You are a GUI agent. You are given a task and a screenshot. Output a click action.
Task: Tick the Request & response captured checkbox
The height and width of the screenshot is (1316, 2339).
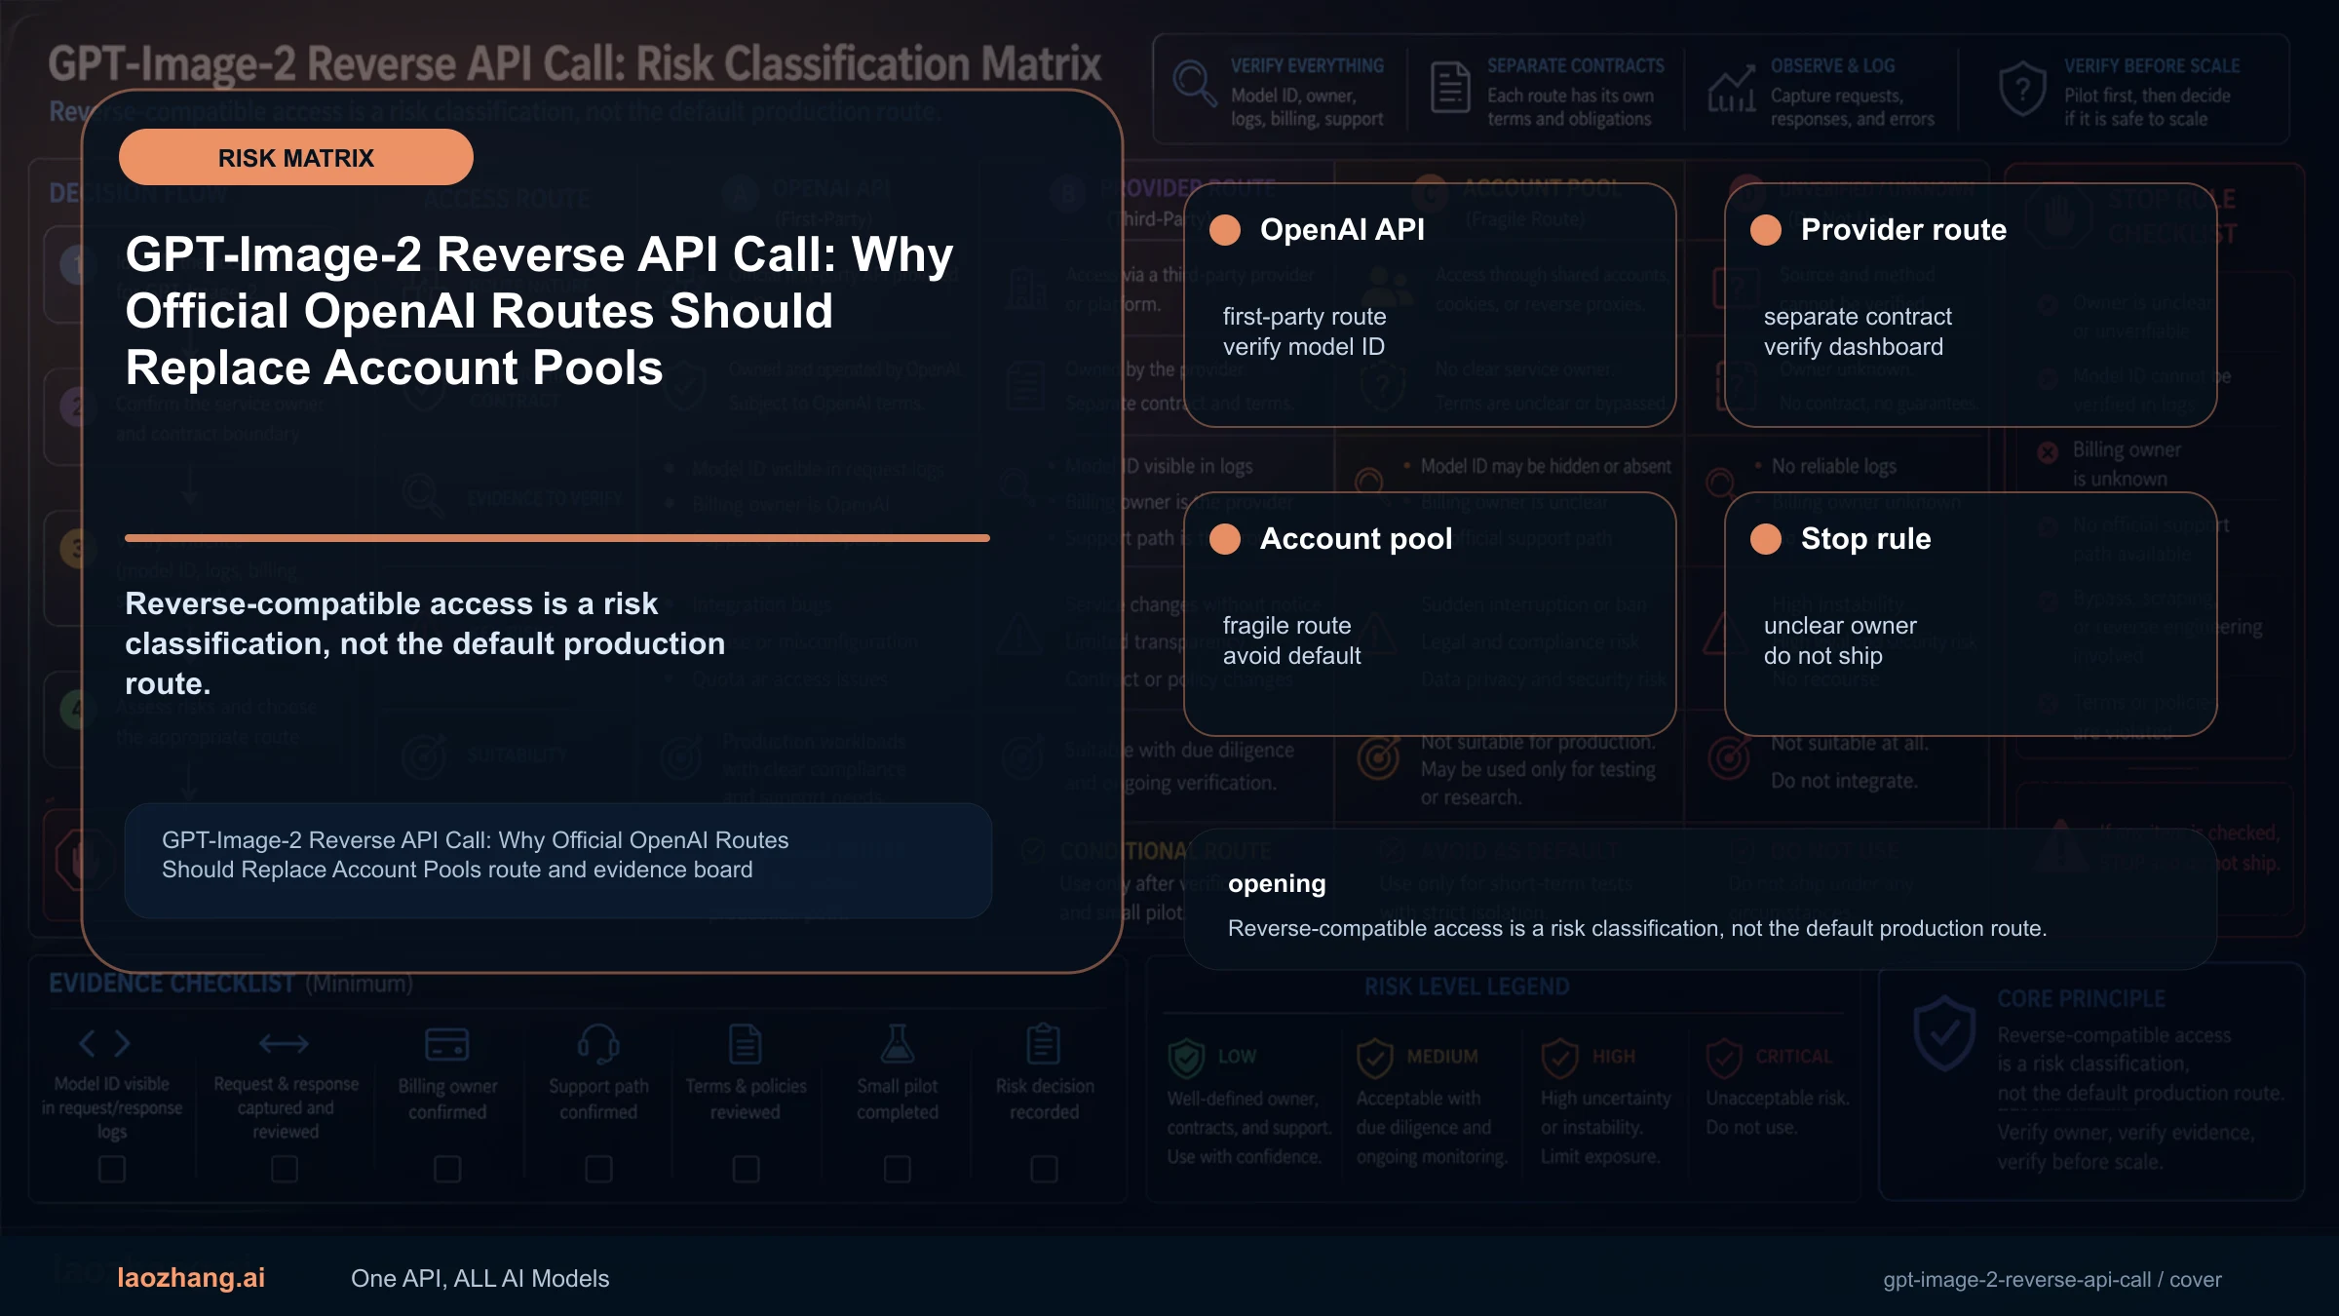coord(285,1169)
